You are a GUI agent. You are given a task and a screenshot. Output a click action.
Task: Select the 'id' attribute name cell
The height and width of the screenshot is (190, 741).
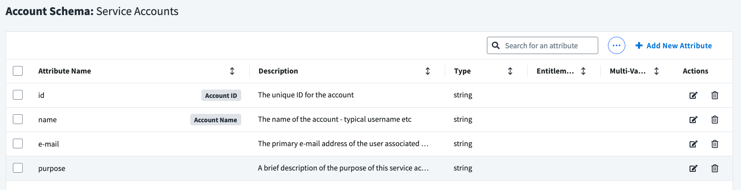tap(41, 95)
